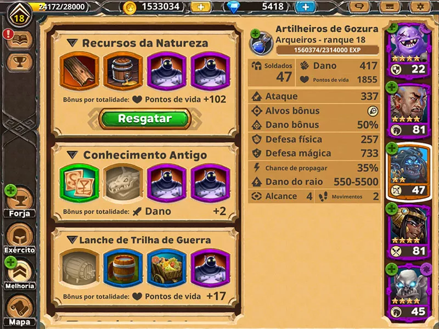Click the Resgatar button
439x329 pixels.
pyautogui.click(x=145, y=119)
